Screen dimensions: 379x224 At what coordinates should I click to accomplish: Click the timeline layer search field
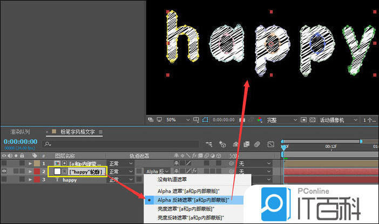121,144
